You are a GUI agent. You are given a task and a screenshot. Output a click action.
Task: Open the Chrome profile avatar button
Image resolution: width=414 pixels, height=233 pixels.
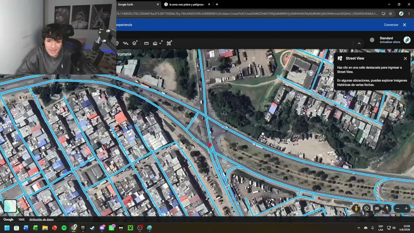tap(401, 14)
